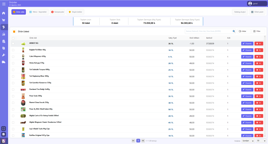Open the shopping cart sidebar icon

pyautogui.click(x=4, y=20)
